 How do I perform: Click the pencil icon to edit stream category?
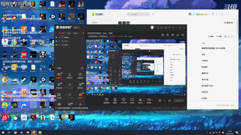tap(107, 36)
